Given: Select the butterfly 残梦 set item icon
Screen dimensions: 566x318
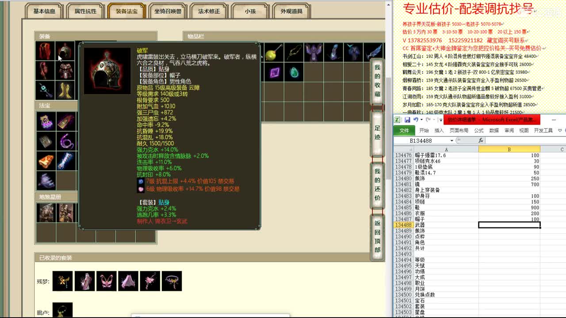Looking at the screenshot, I should [106, 281].
